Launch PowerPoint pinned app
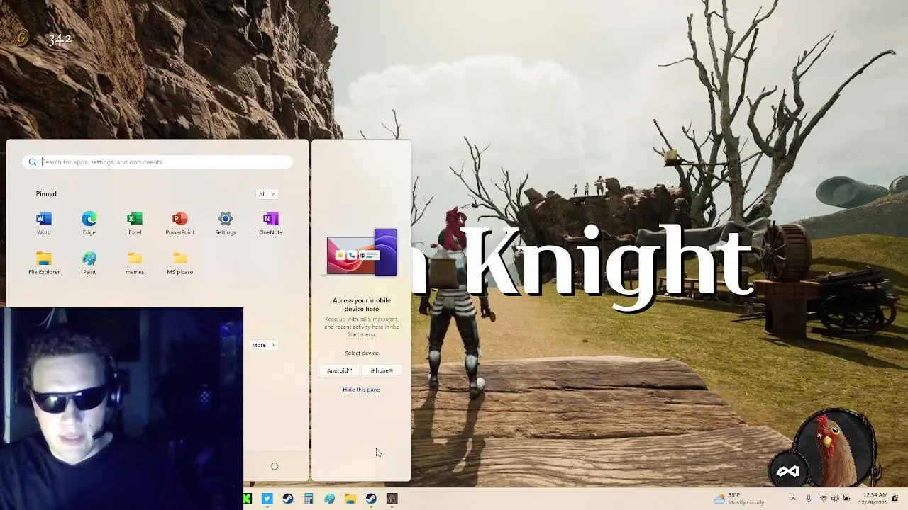 pos(179,222)
